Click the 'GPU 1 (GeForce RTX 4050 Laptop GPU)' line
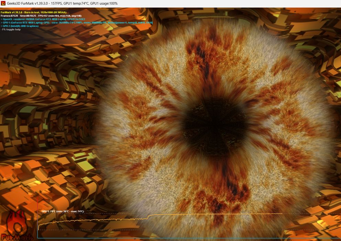The height and width of the screenshot is (241, 341). click(77, 23)
